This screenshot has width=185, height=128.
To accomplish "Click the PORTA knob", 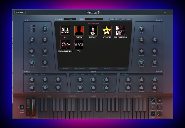I will [159, 114].
